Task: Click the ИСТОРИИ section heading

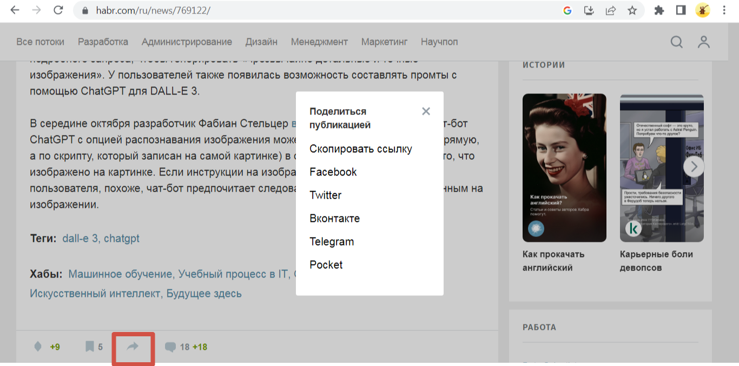Action: pos(544,65)
